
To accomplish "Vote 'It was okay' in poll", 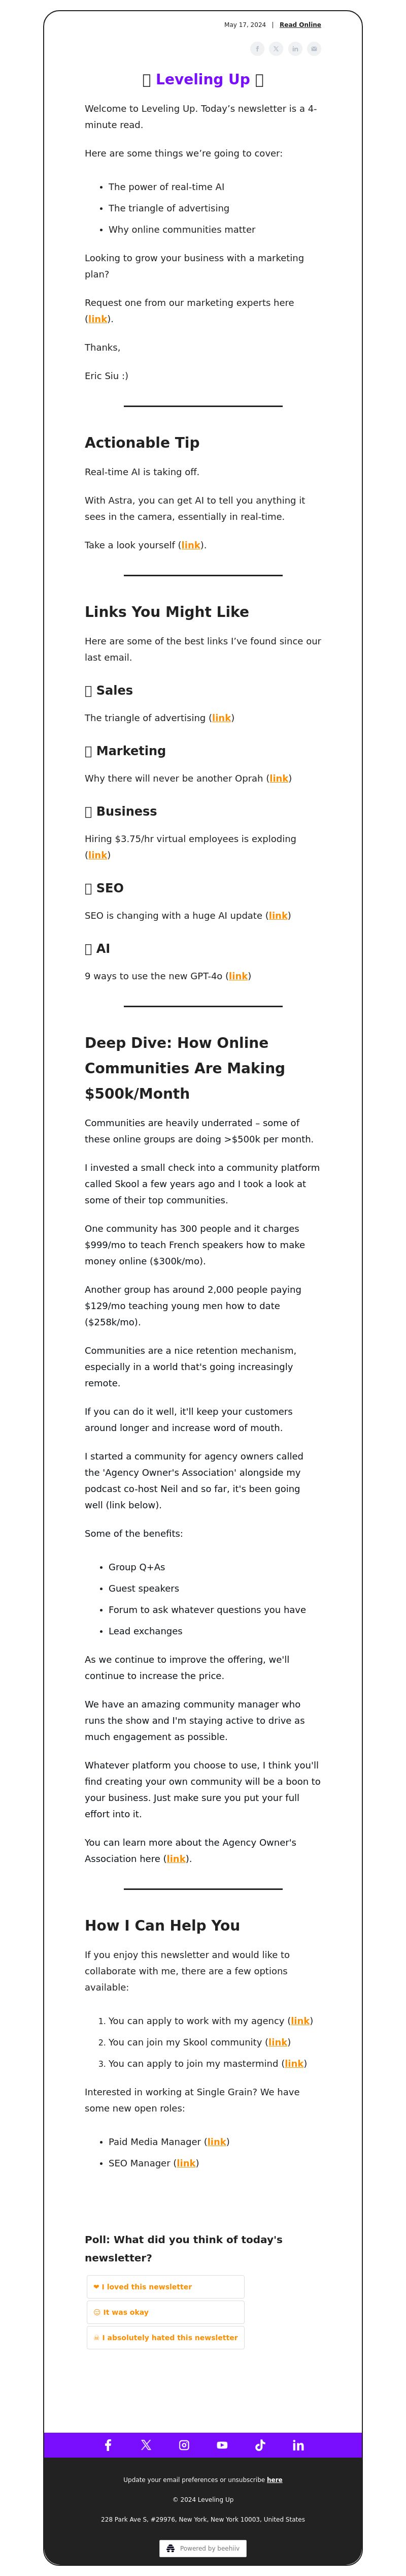I will click(x=165, y=2312).
